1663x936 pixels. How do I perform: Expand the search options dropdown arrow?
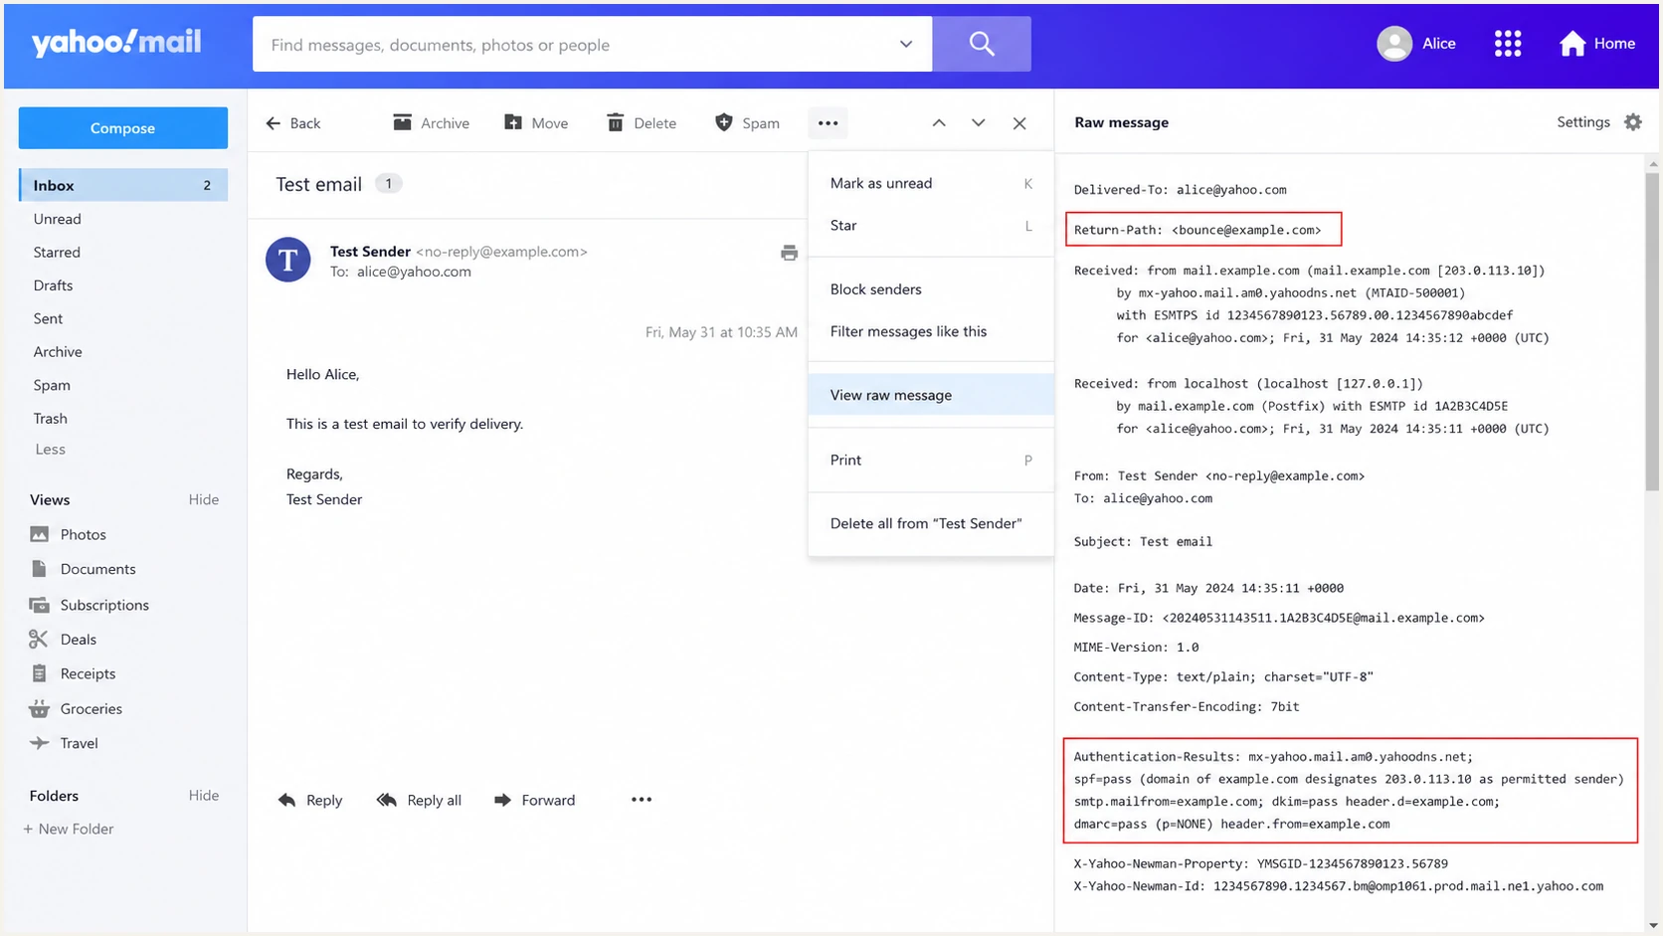(906, 44)
